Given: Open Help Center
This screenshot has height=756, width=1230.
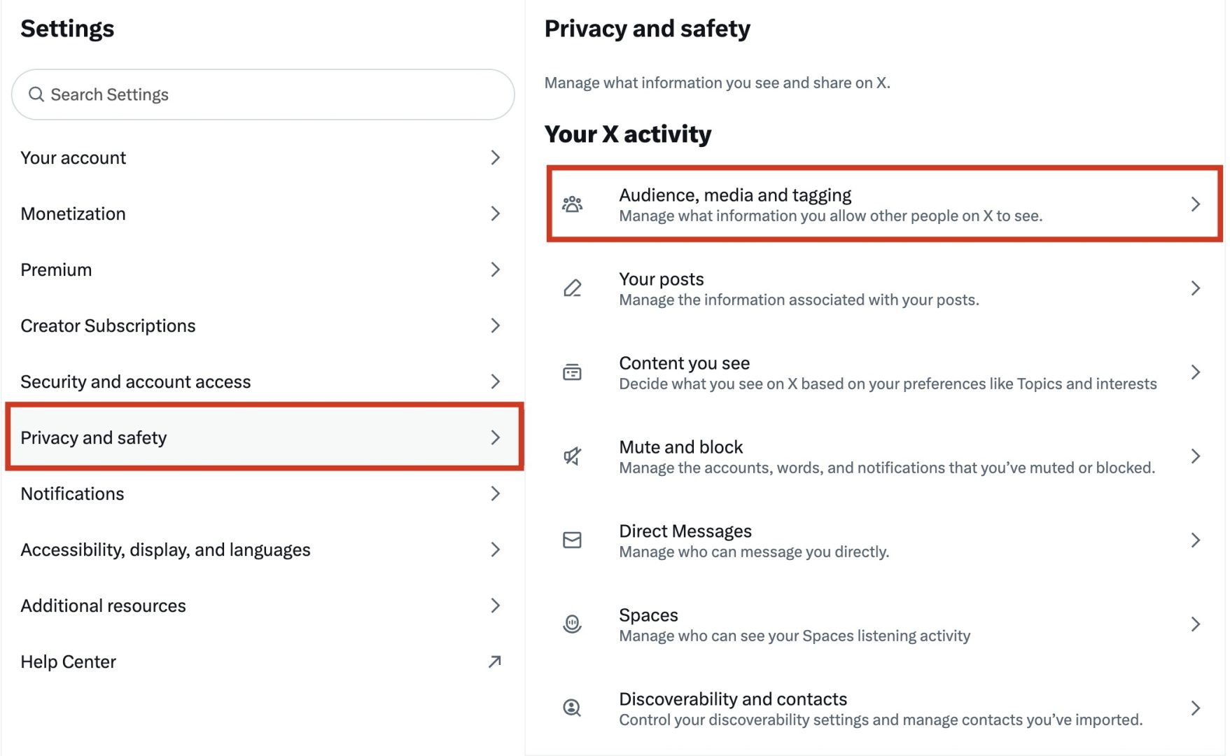Looking at the screenshot, I should coord(69,661).
